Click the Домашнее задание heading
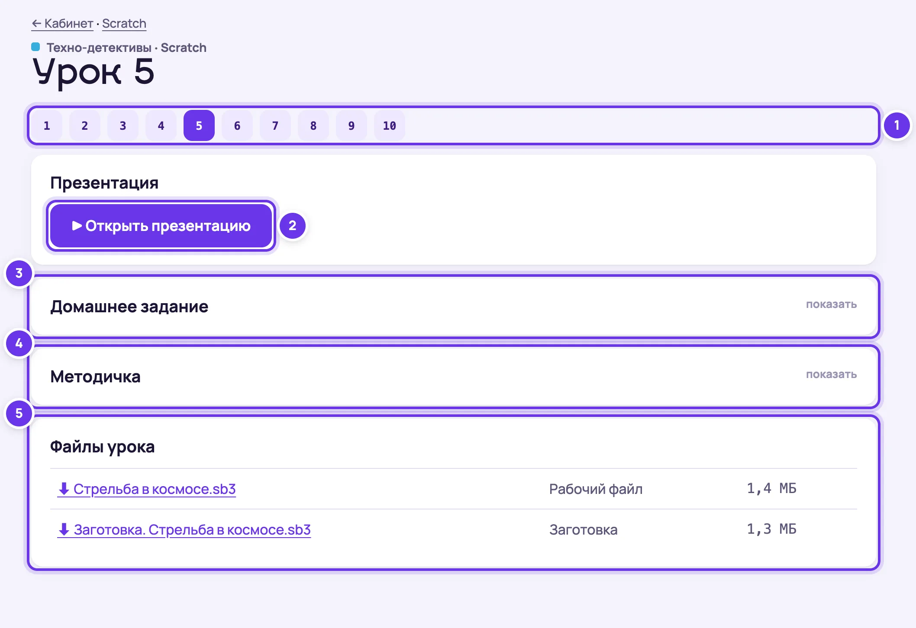 click(x=129, y=307)
